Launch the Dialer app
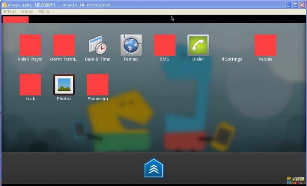The width and height of the screenshot is (307, 186). [x=198, y=44]
